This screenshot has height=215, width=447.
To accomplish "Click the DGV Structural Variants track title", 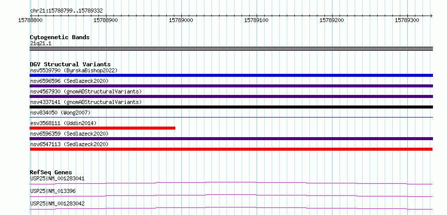I will point(70,64).
